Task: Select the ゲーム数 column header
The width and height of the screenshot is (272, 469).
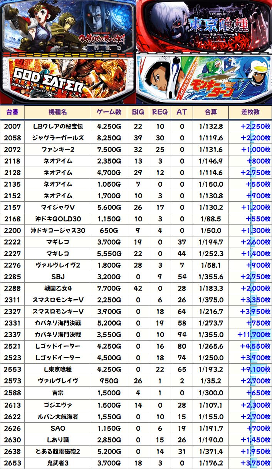Action: (109, 112)
